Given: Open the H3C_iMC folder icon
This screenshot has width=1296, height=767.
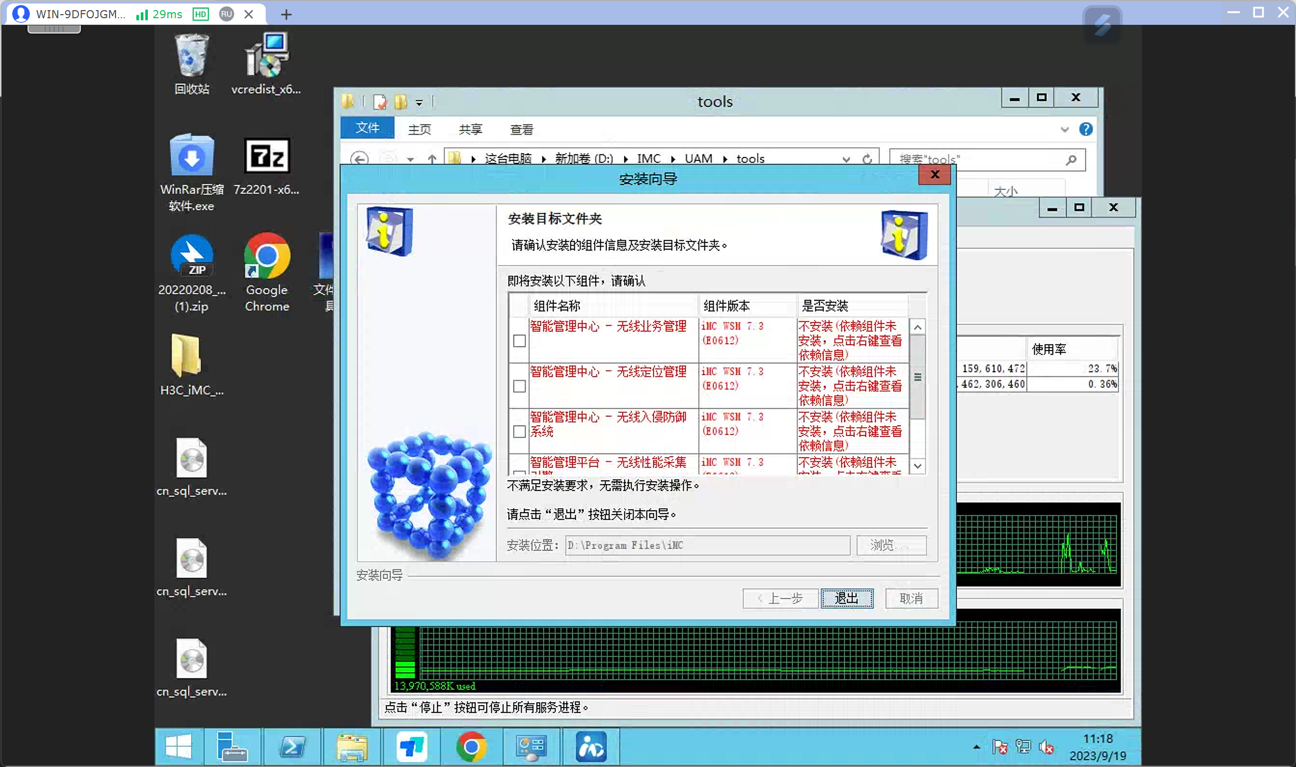Looking at the screenshot, I should tap(186, 356).
